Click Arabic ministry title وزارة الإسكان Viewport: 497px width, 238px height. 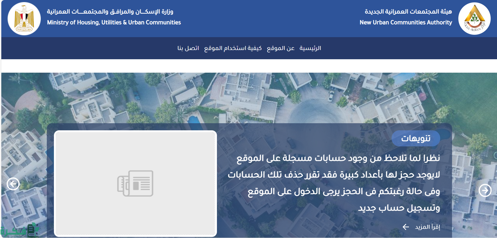click(x=110, y=12)
